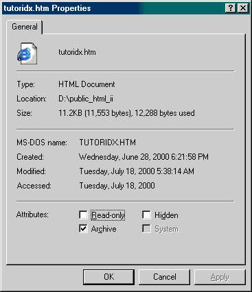Click the file size value text
The width and height of the screenshot is (252, 292).
[x=126, y=113]
